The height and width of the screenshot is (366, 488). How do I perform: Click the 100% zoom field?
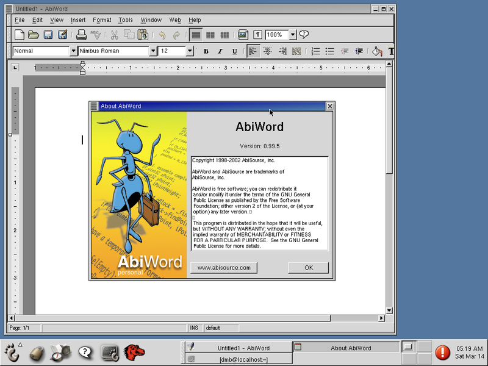point(277,35)
